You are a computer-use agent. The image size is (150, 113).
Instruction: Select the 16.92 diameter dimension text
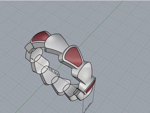click(54, 72)
